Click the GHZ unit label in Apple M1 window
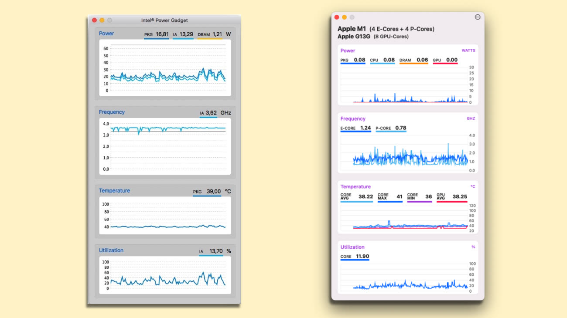The image size is (567, 318). 471,118
